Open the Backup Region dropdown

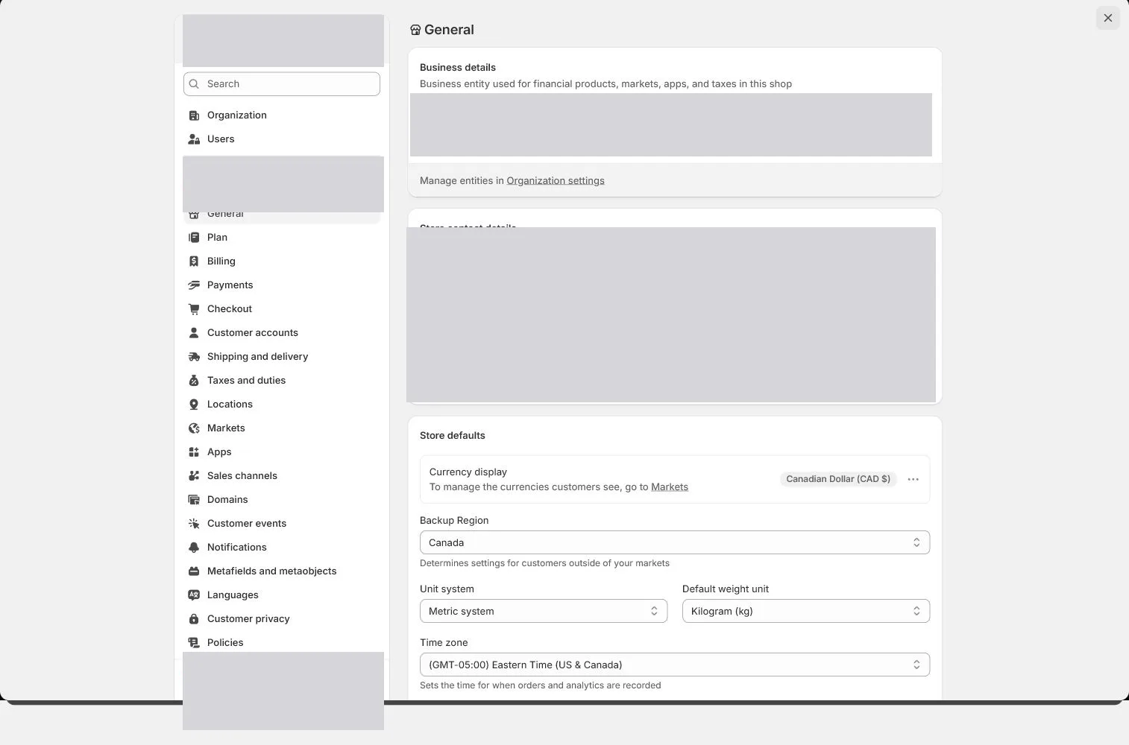[x=675, y=542]
